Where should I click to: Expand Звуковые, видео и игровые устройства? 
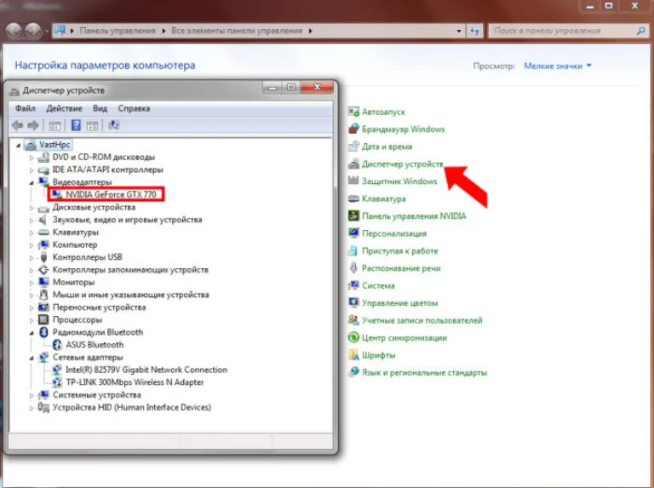pos(32,221)
